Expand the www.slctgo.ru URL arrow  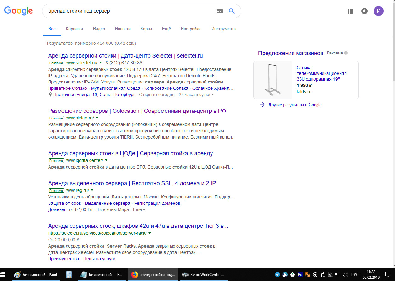(x=97, y=118)
